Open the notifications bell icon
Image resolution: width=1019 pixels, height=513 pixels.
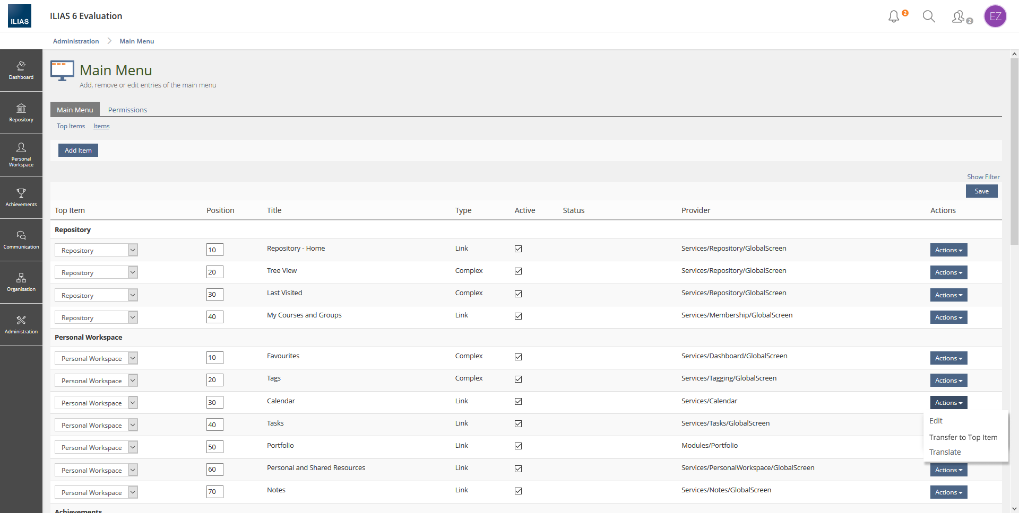click(x=894, y=16)
